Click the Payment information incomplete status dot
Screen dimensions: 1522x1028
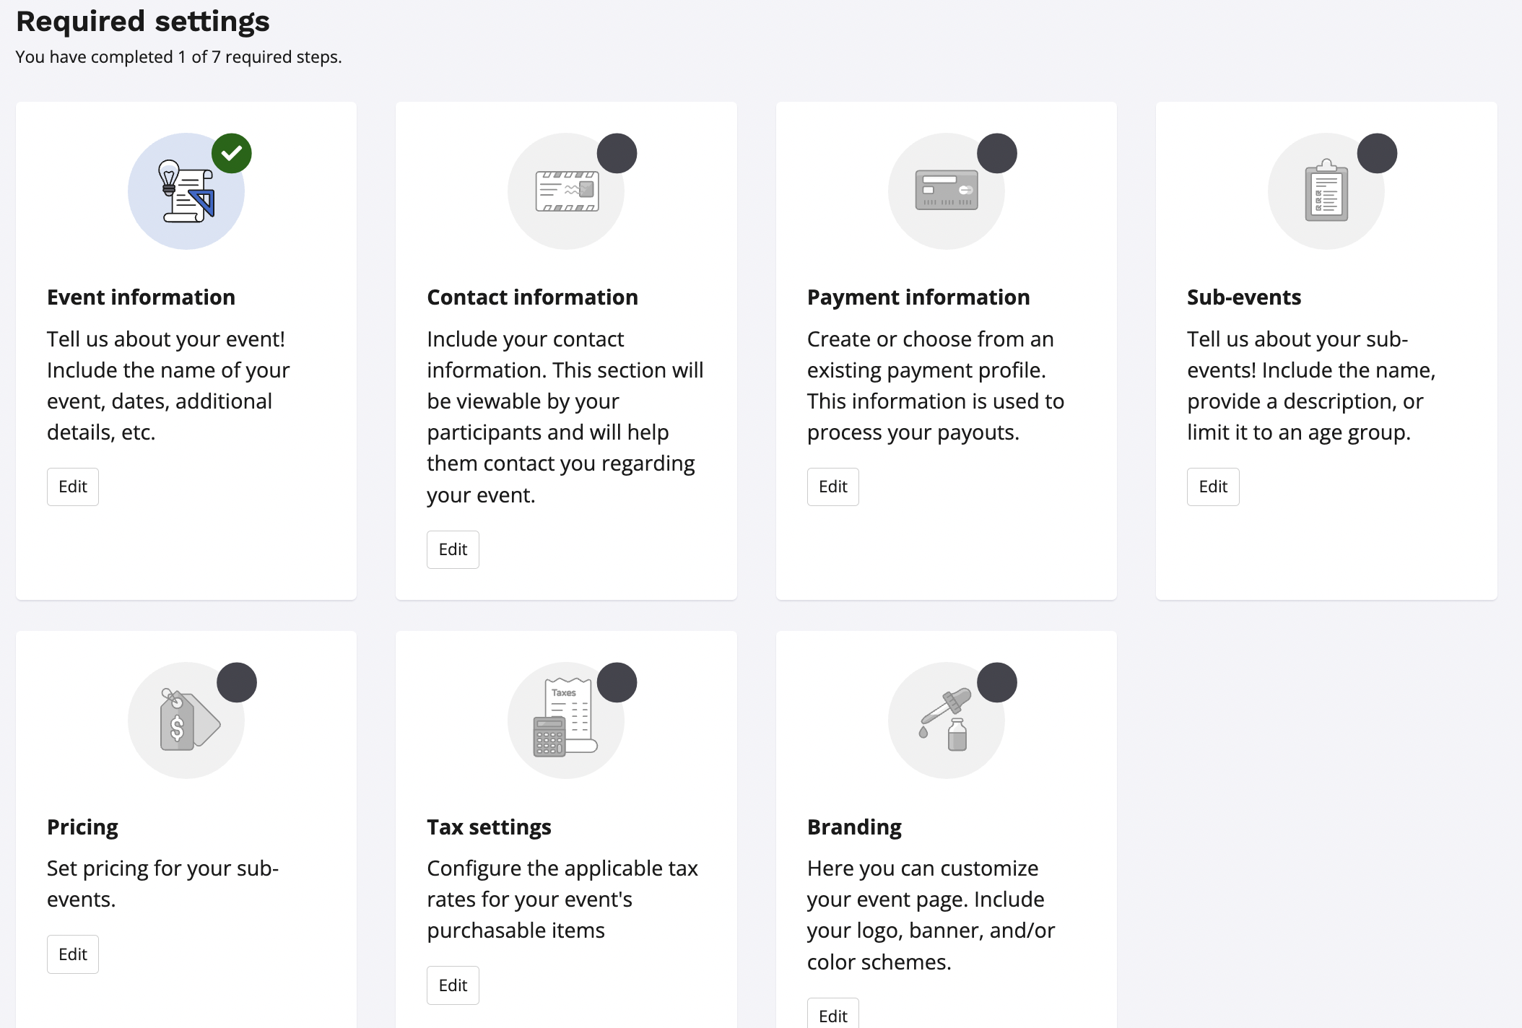tap(997, 153)
